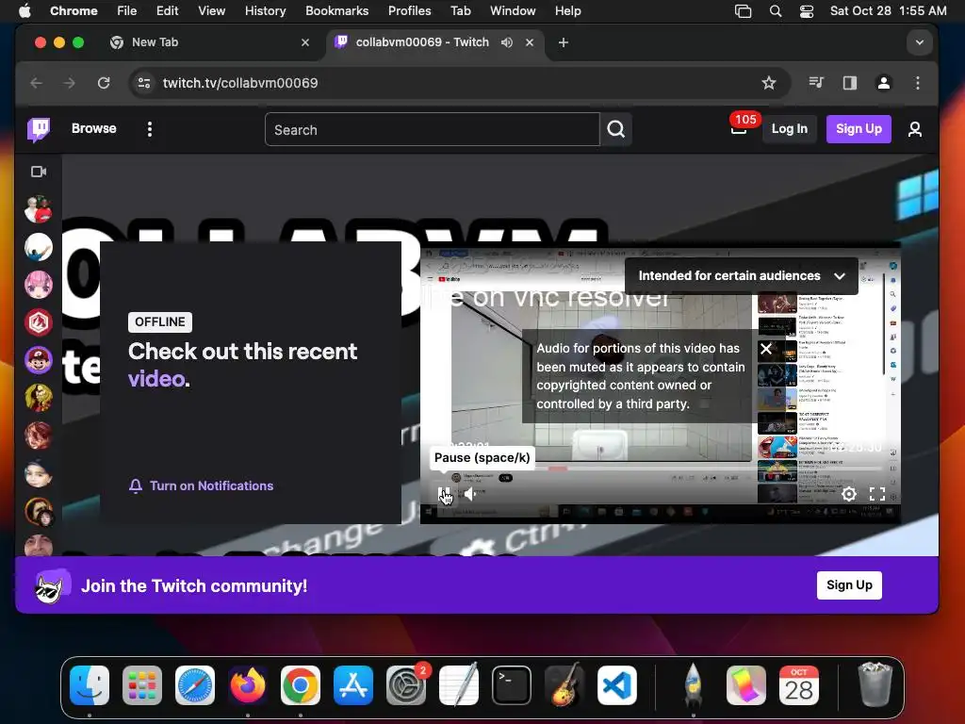Open the prime loot icon with 105 badge
965x724 pixels.
(739, 128)
